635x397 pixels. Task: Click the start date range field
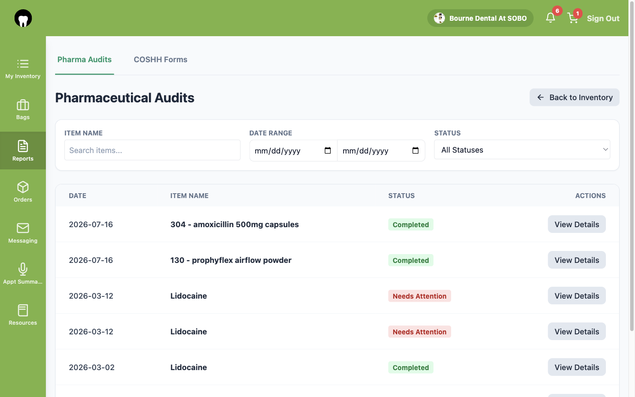(x=293, y=150)
